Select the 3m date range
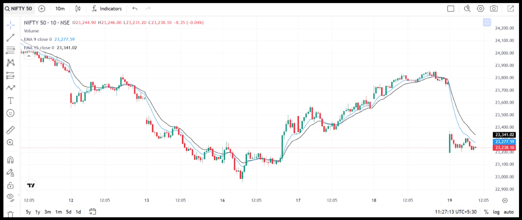 click(48, 212)
